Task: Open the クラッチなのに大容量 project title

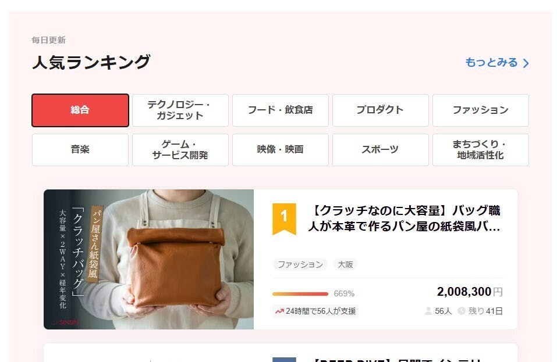Action: (405, 218)
